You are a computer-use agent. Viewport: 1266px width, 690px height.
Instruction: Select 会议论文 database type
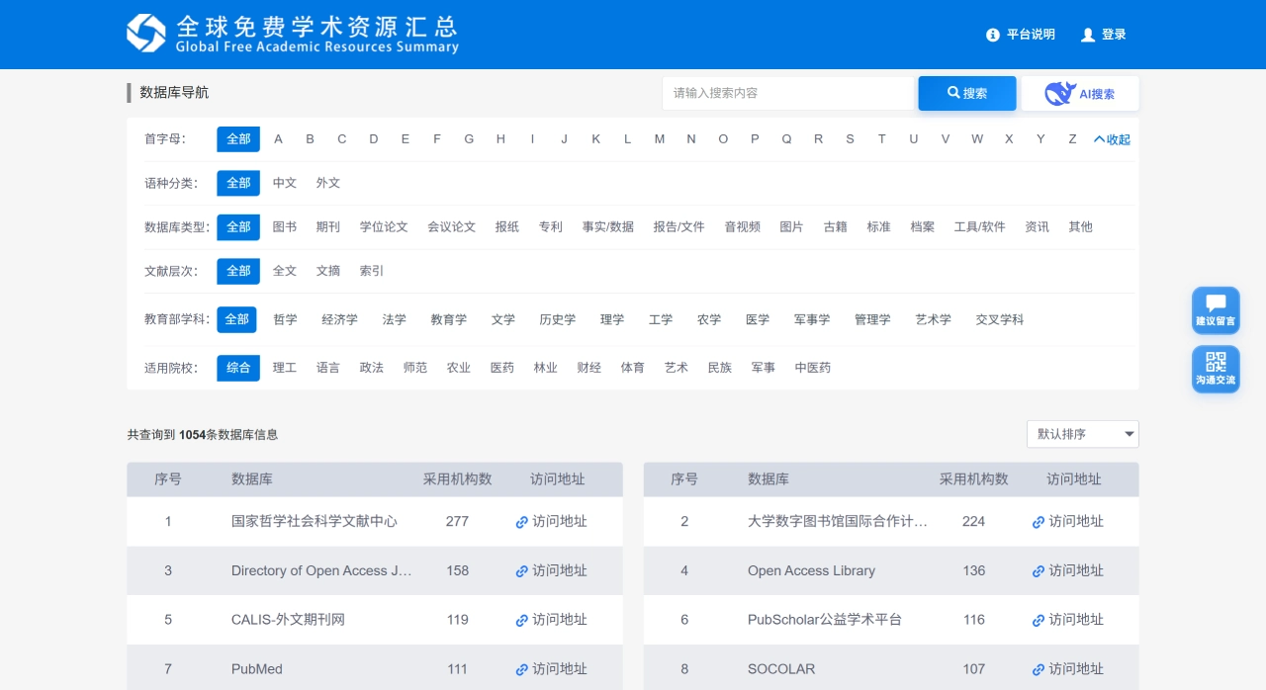coord(452,226)
